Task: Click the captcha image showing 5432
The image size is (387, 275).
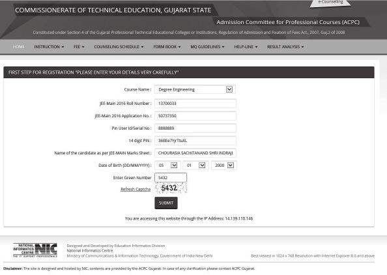Action: point(171,188)
